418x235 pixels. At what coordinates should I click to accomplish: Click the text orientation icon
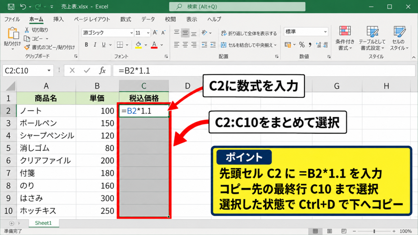tap(205, 33)
